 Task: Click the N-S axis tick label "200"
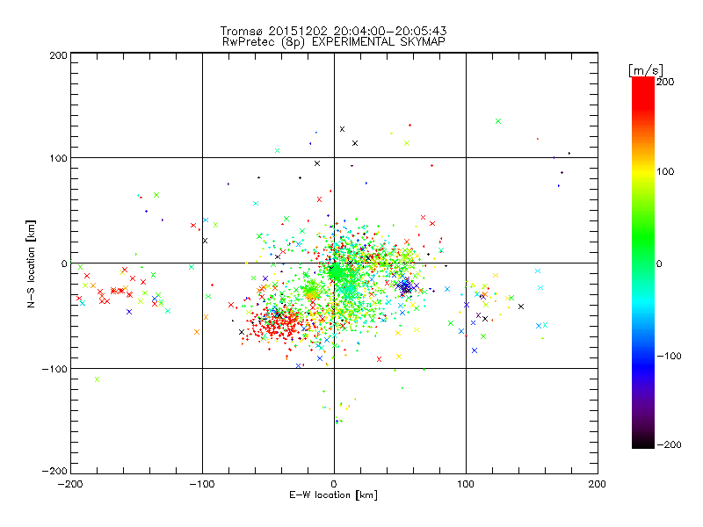click(x=58, y=55)
